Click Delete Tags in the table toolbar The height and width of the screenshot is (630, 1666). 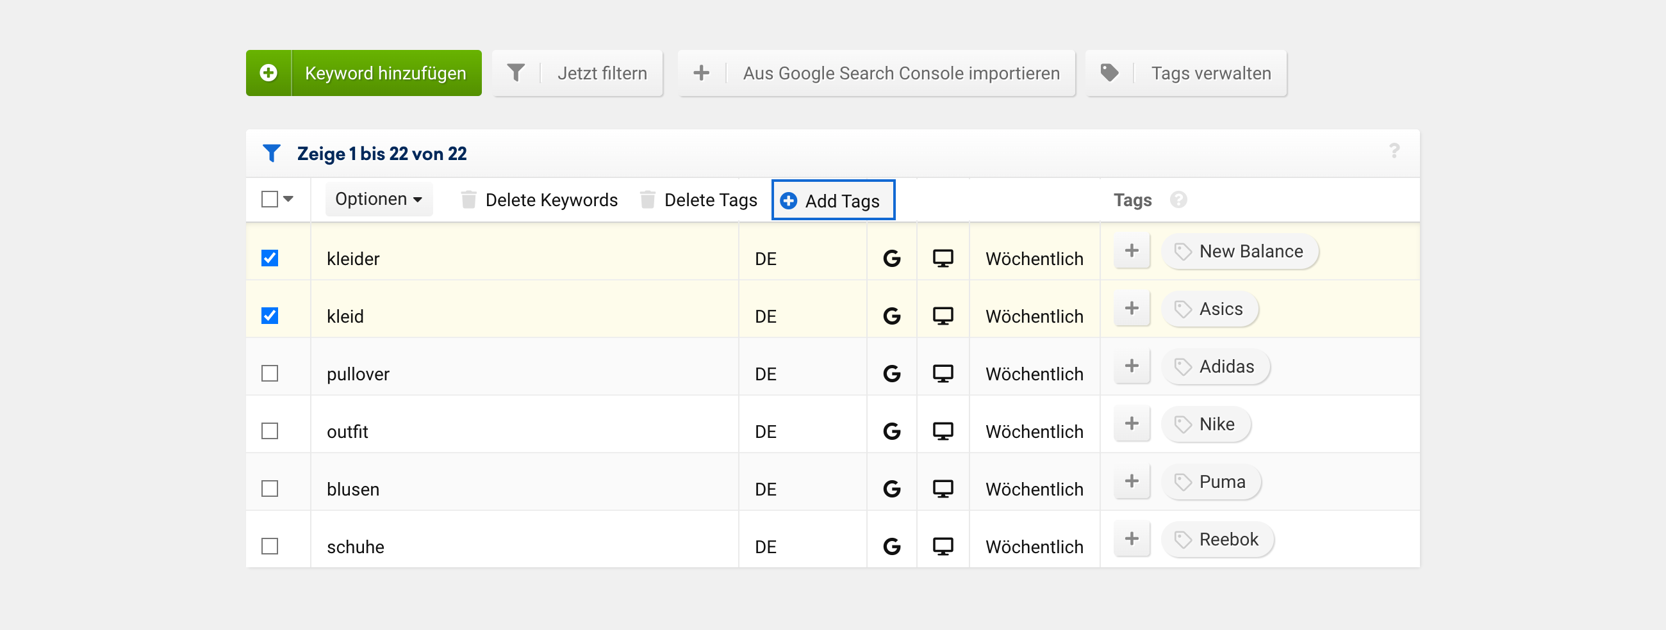(x=698, y=200)
